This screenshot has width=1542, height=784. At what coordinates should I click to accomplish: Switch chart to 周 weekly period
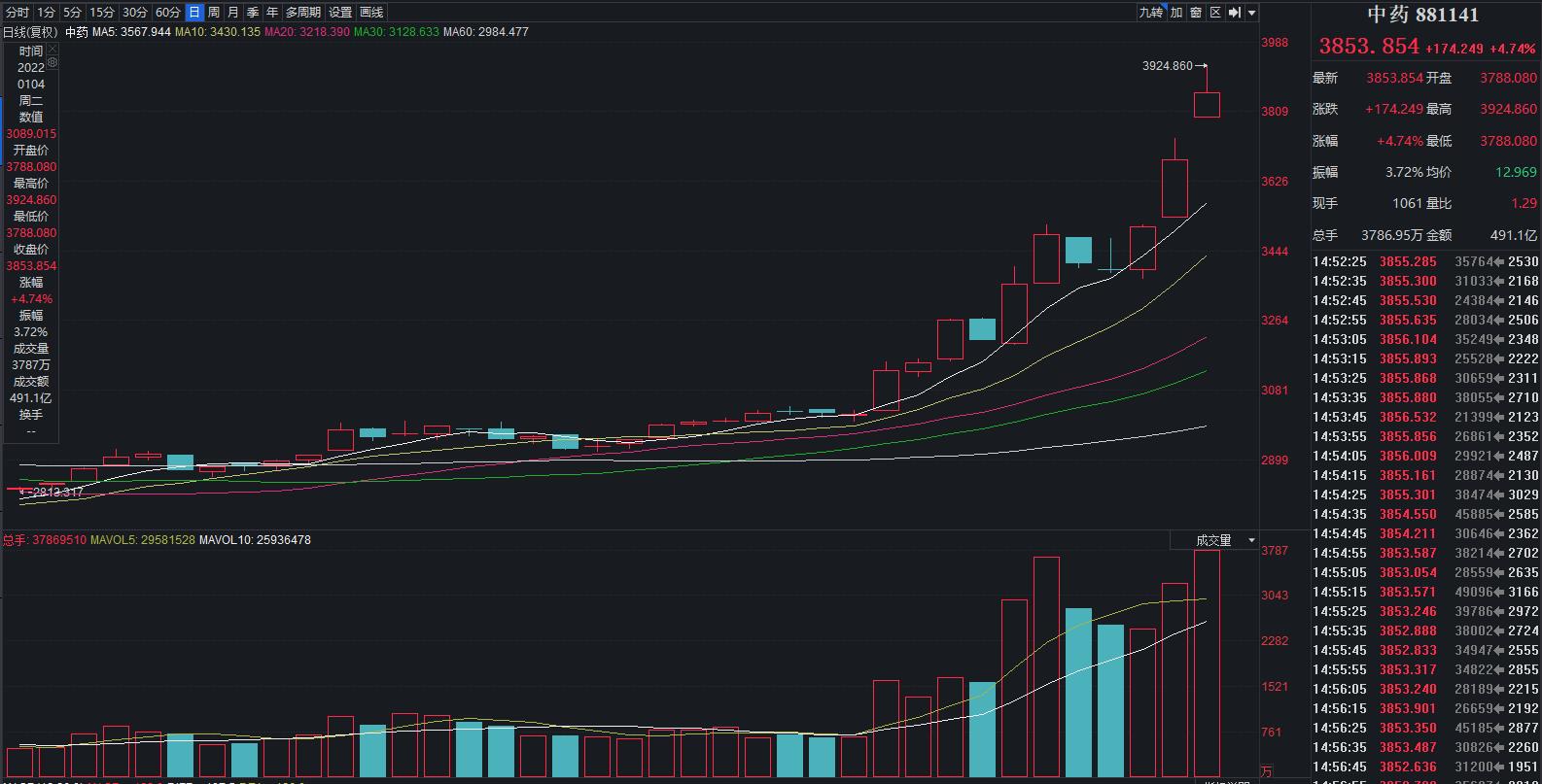(x=214, y=13)
